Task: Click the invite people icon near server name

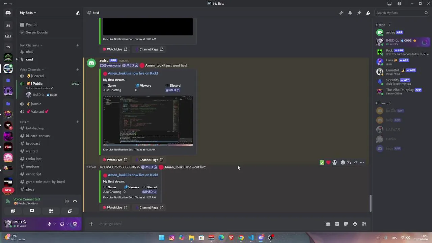Action: tap(78, 13)
